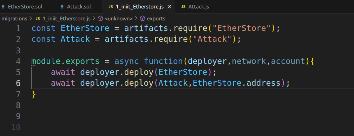Close the 1_iniit_Etherstore.js tab
This screenshot has height=136, width=354.
(x=169, y=7)
